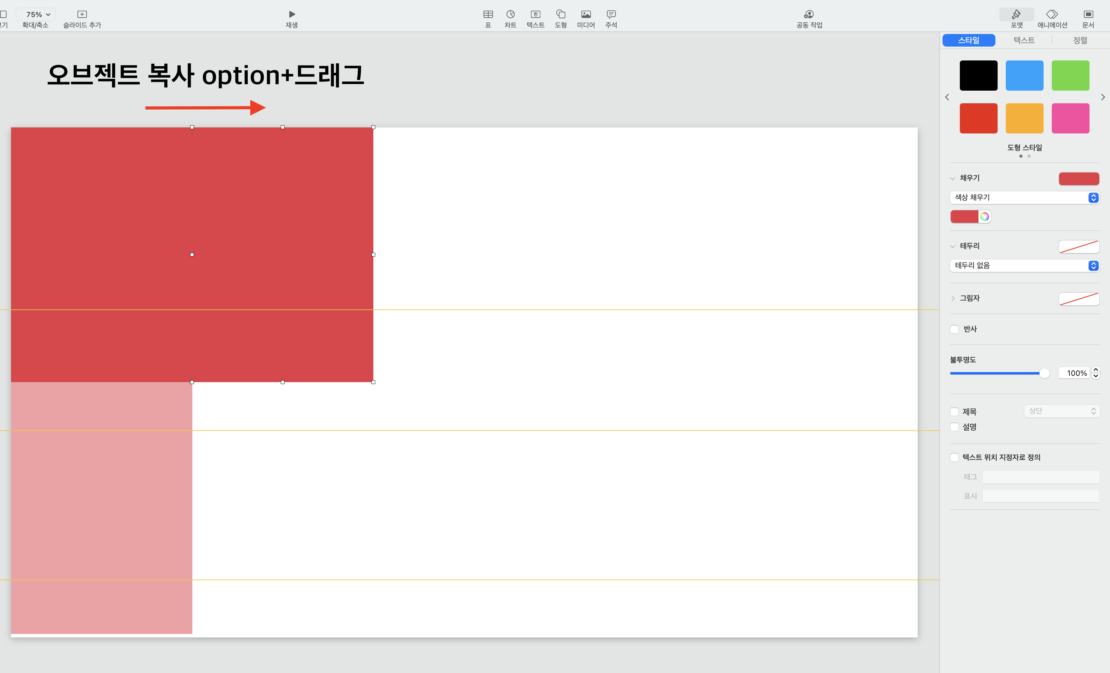Image resolution: width=1110 pixels, height=673 pixels.
Task: Open the 테두리 없음 border dropdown
Action: point(1024,266)
